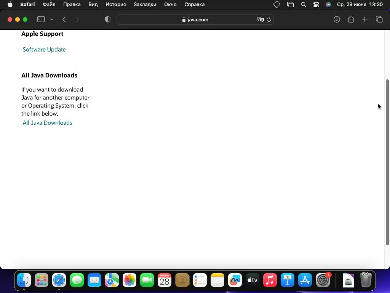This screenshot has width=390, height=293.
Task: Open the Окно menu
Action: tap(170, 5)
